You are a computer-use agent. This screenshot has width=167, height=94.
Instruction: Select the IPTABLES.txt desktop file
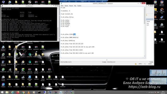tap(162, 40)
